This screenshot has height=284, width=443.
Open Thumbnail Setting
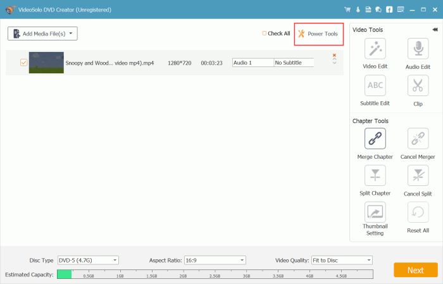pyautogui.click(x=375, y=212)
